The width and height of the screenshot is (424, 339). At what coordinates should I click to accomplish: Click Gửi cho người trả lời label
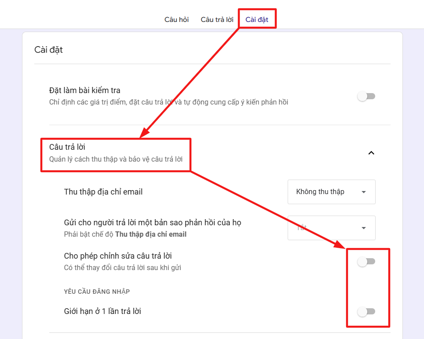153,222
